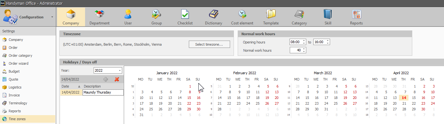The image size is (444, 124).
Task: Increase the opening start time 08:00
Action: (x=304, y=41)
